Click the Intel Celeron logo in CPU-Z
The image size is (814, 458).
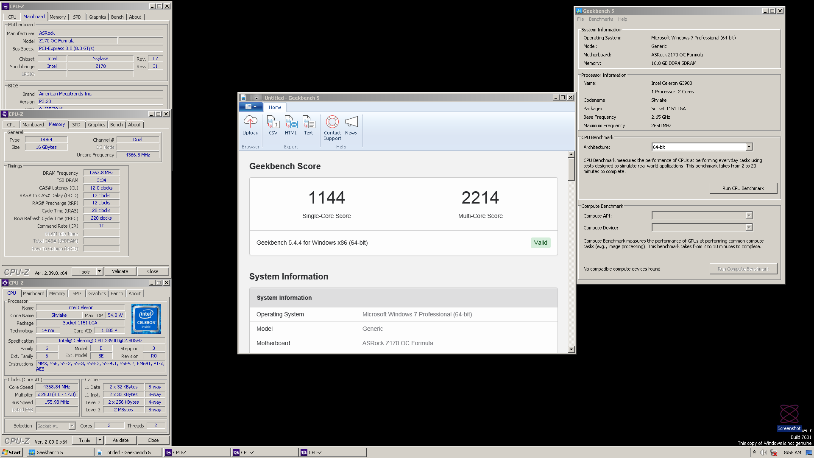(x=146, y=319)
